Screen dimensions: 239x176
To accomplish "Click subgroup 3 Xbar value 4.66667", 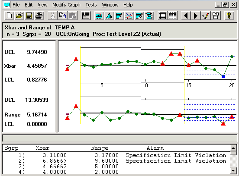I will (x=55, y=167).
